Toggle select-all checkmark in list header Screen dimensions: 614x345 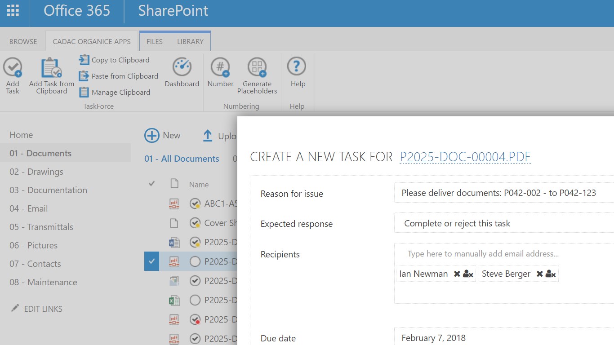click(152, 184)
